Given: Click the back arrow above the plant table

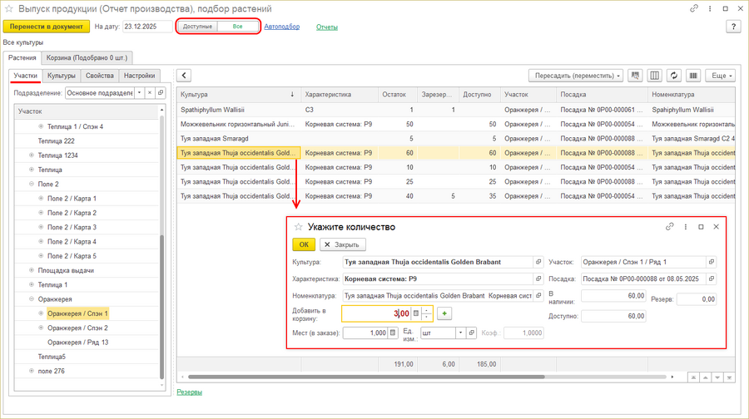Looking at the screenshot, I should [x=185, y=76].
